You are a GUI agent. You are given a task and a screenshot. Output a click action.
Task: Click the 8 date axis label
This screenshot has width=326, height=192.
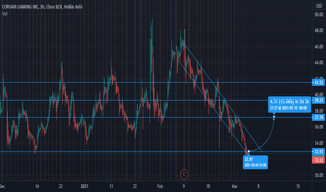[x=258, y=186]
